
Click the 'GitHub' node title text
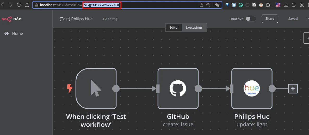[178, 117]
